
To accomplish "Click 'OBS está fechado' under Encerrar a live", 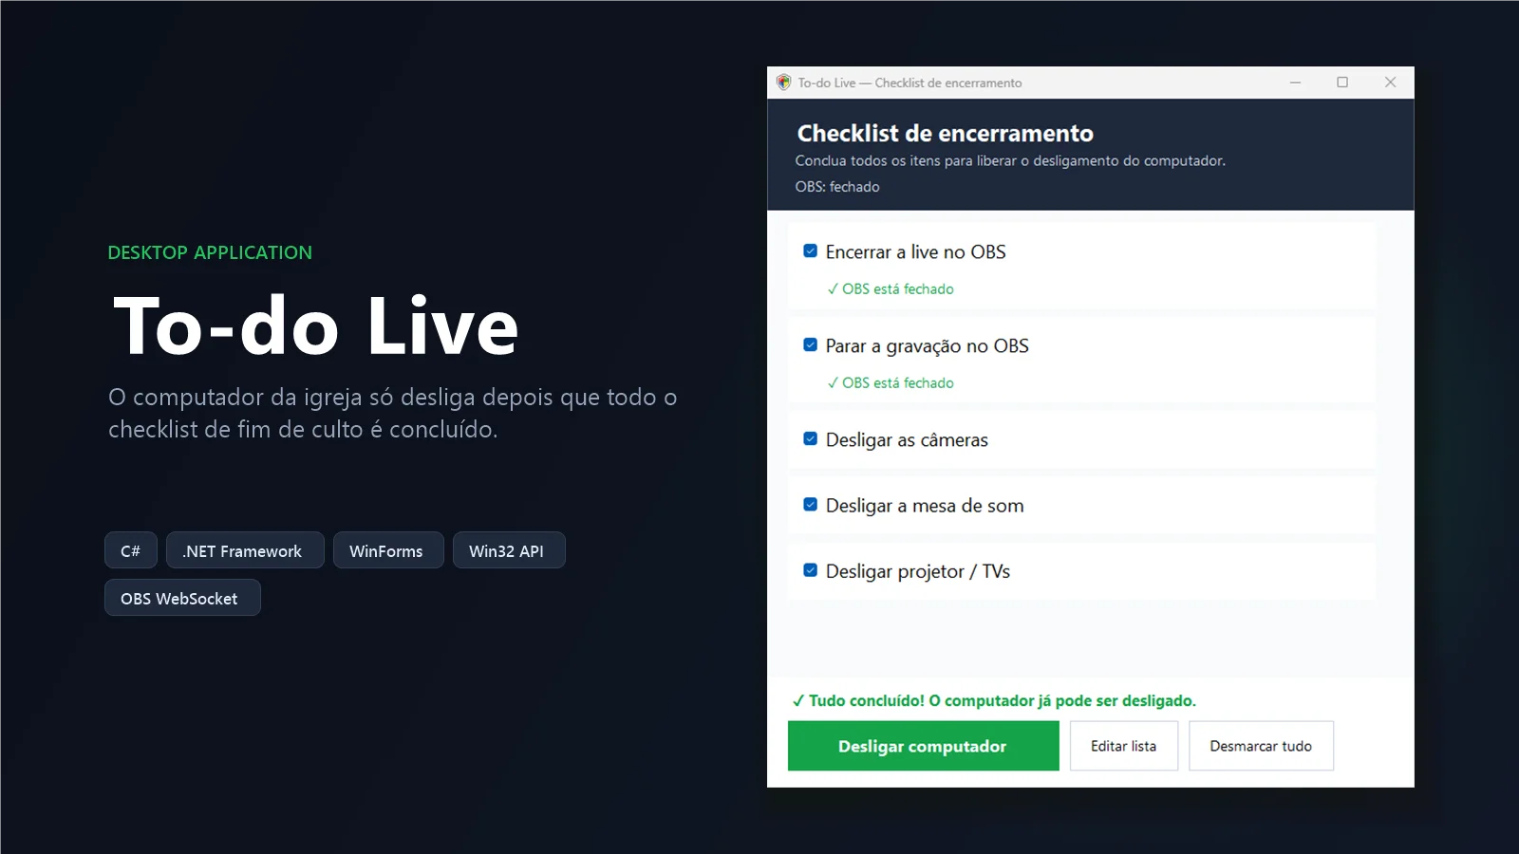I will [x=891, y=289].
